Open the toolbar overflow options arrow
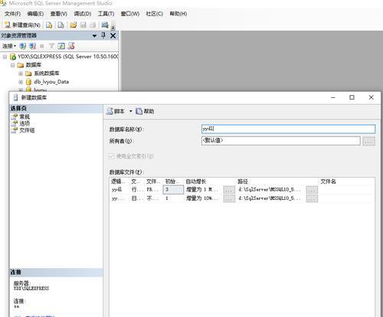Screen dimensions: 383x317 point(113,27)
